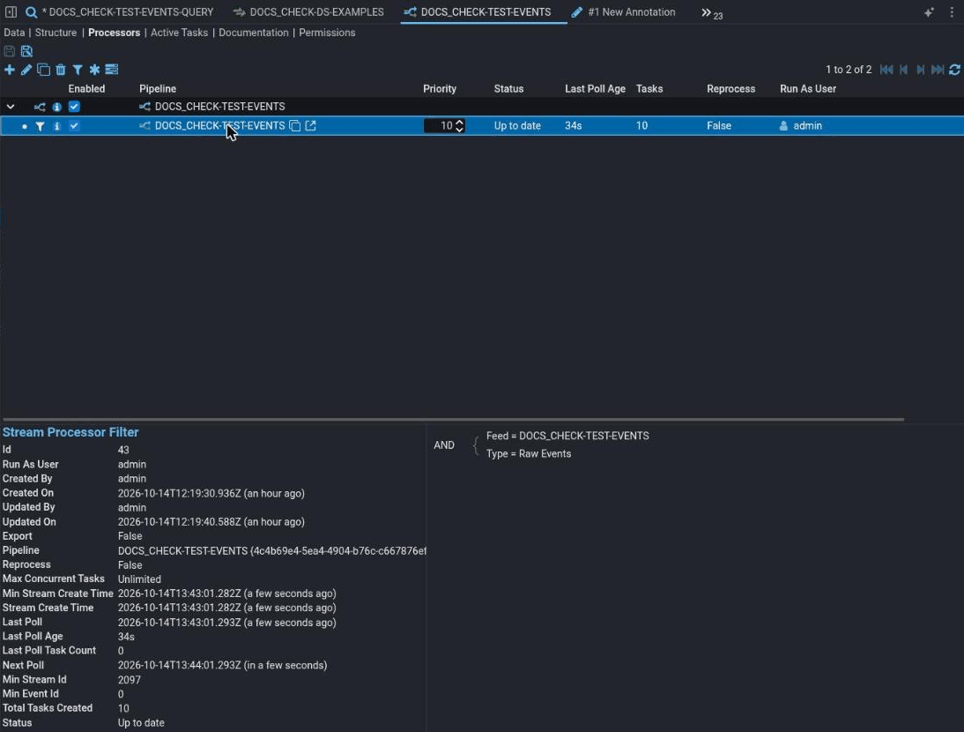Go to the first page of results
This screenshot has height=732, width=964.
click(886, 70)
